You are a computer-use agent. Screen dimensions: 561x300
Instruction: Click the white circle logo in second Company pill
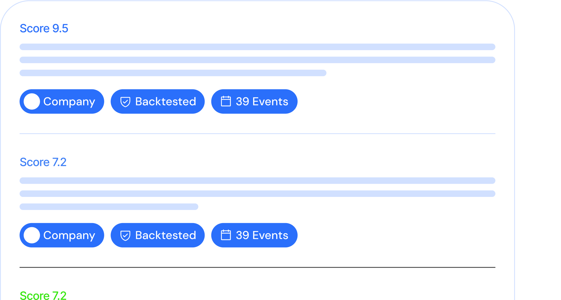(x=32, y=235)
